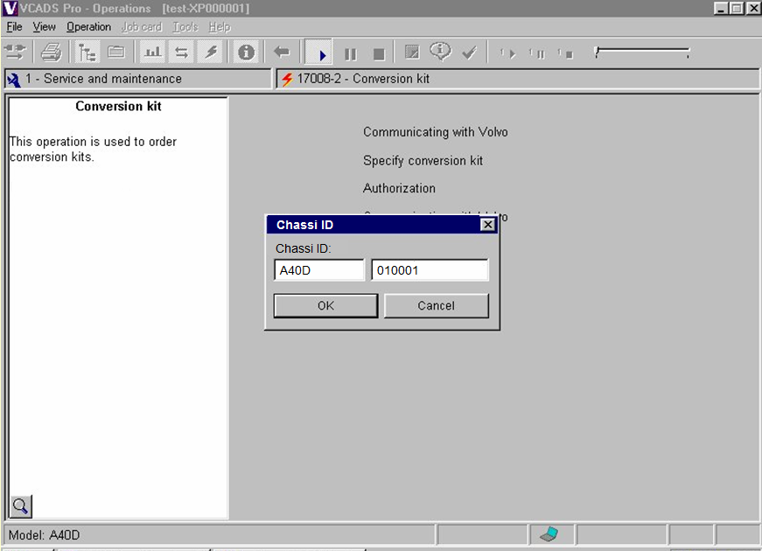Click the small step stop icon

point(565,53)
